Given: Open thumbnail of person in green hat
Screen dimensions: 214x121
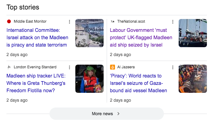Looking at the screenshot, I should tap(89, 79).
